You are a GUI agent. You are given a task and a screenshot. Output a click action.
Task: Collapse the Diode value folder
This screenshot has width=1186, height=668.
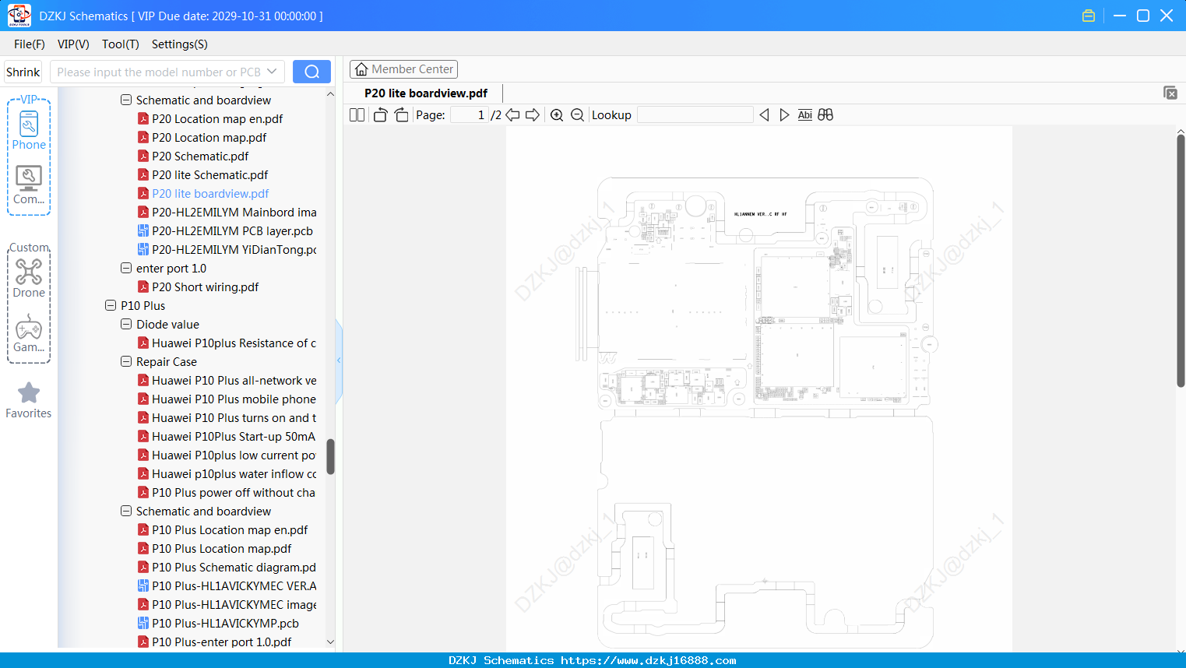tap(126, 324)
